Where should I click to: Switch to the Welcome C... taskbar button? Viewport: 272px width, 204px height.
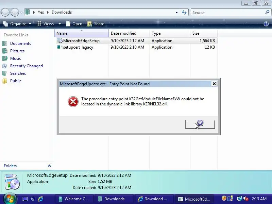pyautogui.click(x=74, y=199)
